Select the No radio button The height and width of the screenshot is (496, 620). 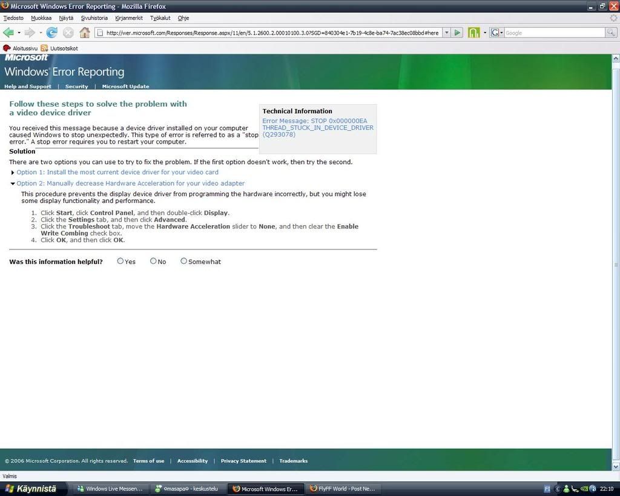point(153,261)
